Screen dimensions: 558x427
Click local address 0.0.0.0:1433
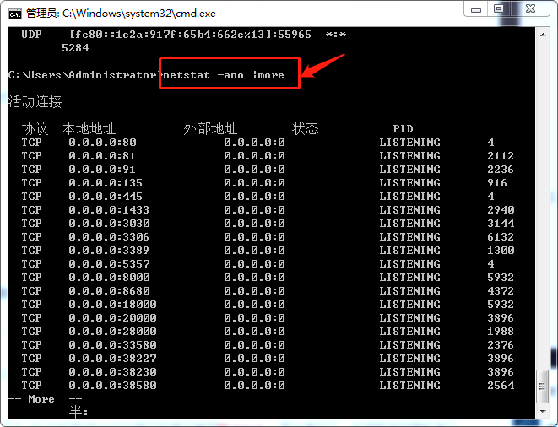[x=109, y=210]
